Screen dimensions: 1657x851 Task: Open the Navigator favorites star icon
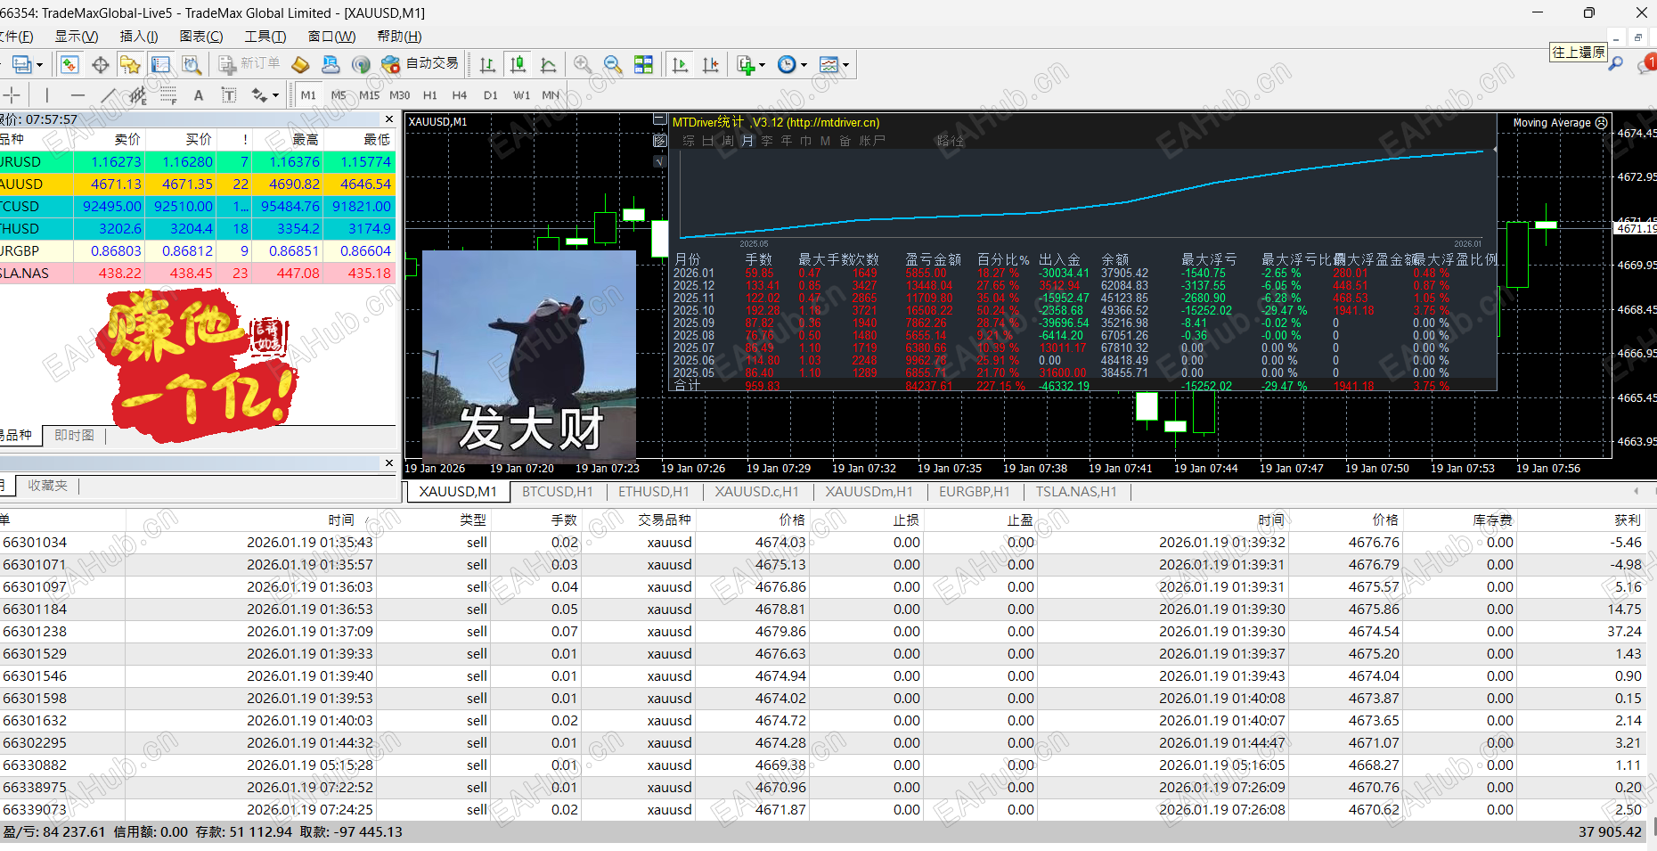click(x=130, y=64)
